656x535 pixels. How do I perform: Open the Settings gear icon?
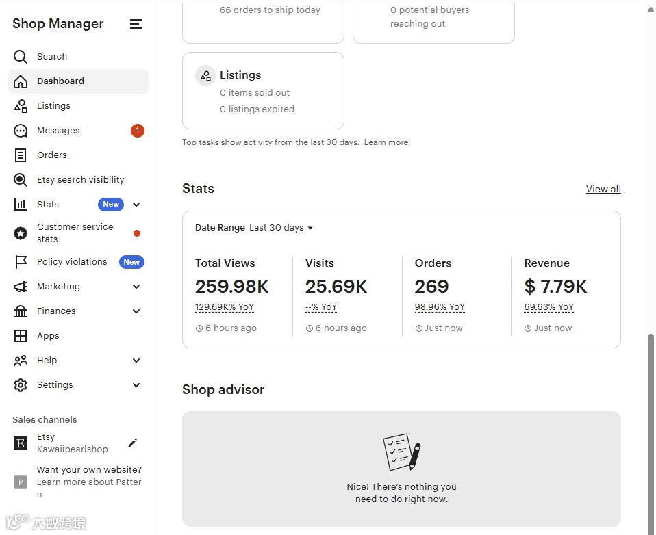[x=21, y=385]
